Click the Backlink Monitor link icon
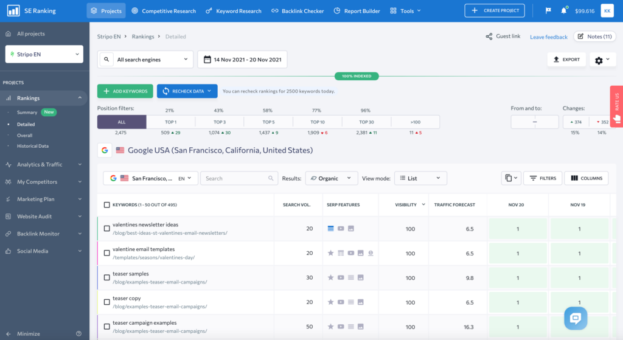This screenshot has width=623, height=340. (9, 234)
